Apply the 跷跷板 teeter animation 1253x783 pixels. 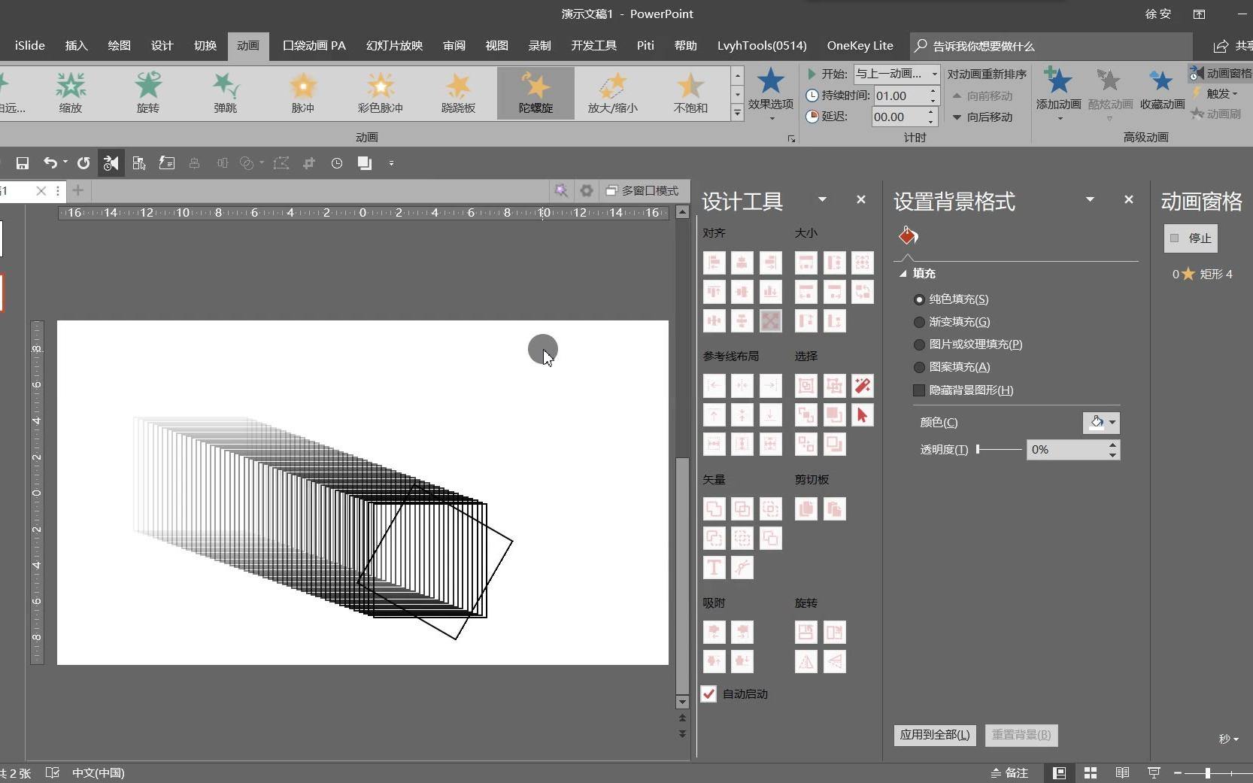coord(458,93)
